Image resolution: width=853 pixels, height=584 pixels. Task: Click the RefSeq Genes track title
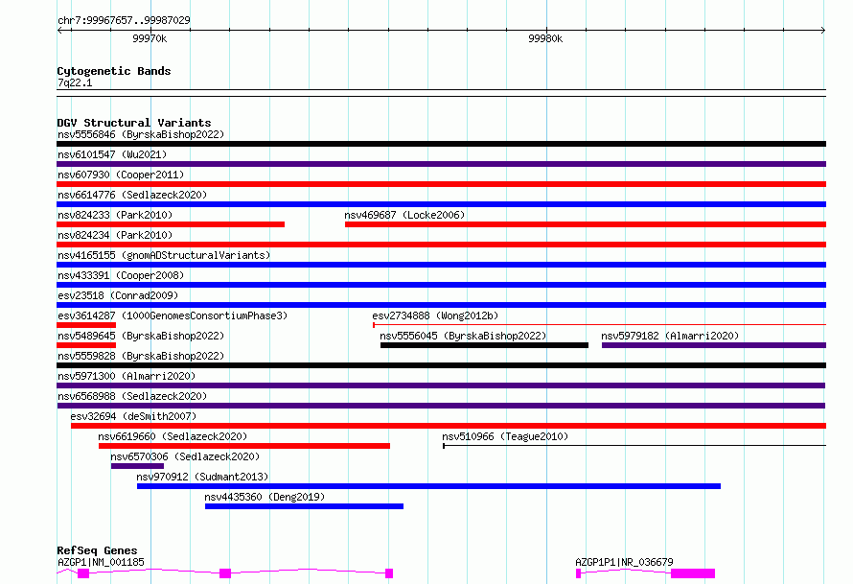click(x=97, y=550)
